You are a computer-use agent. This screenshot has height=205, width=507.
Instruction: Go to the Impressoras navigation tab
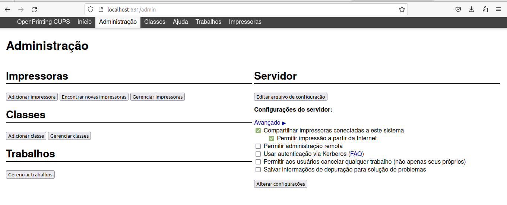tap(245, 22)
